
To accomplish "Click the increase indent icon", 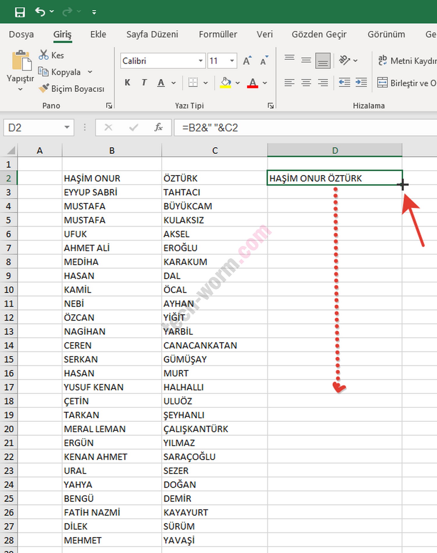I will (361, 83).
